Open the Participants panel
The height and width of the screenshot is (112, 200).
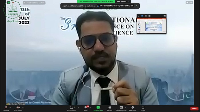click(71, 109)
